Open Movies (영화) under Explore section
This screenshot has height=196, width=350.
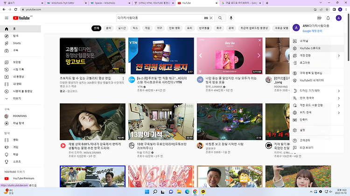[x=21, y=140]
